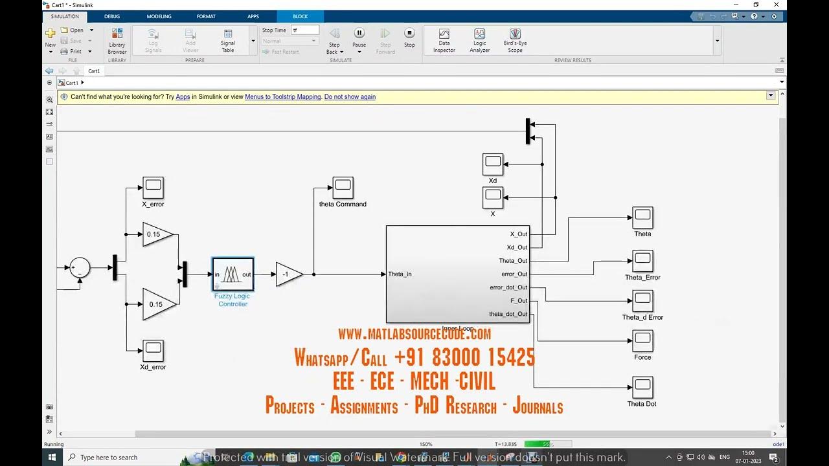829x466 pixels.
Task: Click the annotation text icon in the left palette
Action: click(x=49, y=137)
